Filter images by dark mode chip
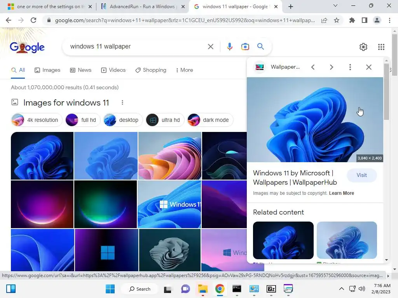Image resolution: width=398 pixels, height=298 pixels. click(209, 120)
